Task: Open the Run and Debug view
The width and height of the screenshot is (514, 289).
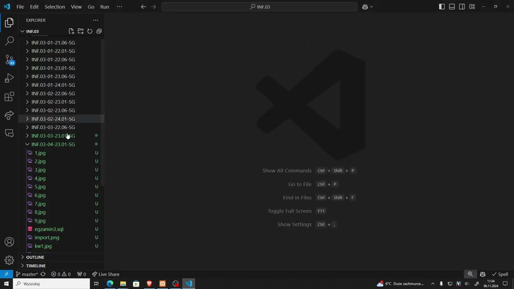Action: pyautogui.click(x=9, y=78)
